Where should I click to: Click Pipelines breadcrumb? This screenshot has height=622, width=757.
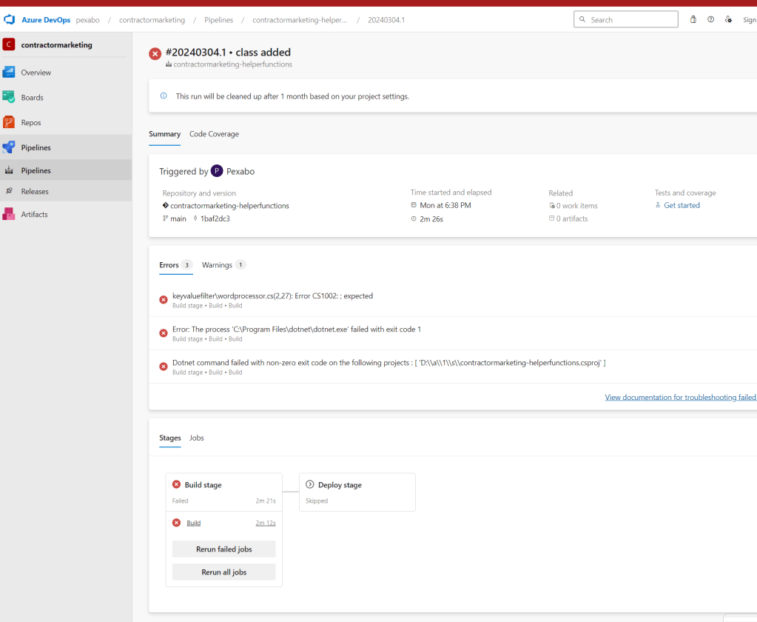[219, 20]
